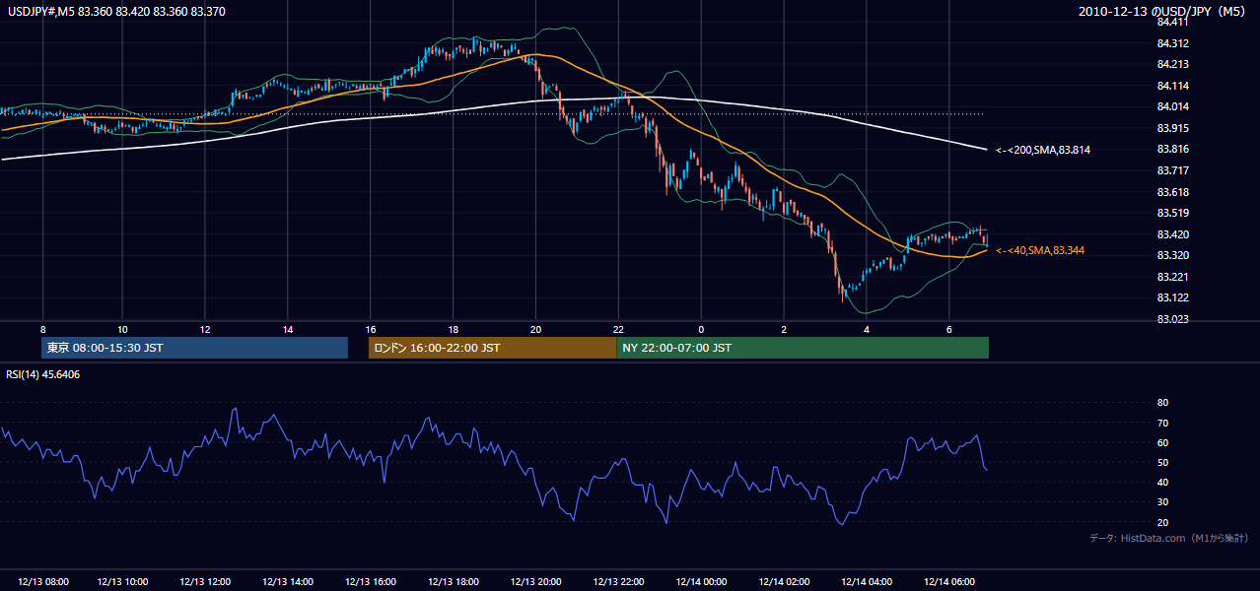Click hour tick 6 under the price chart

point(949,329)
